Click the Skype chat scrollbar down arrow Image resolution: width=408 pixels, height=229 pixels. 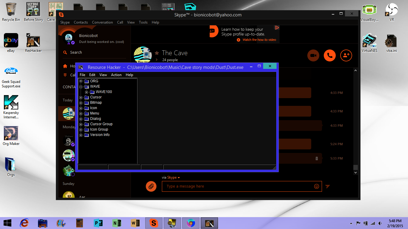point(355,172)
